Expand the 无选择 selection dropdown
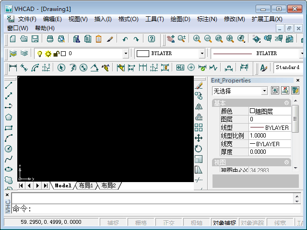This screenshot has width=307, height=230. tap(264, 91)
